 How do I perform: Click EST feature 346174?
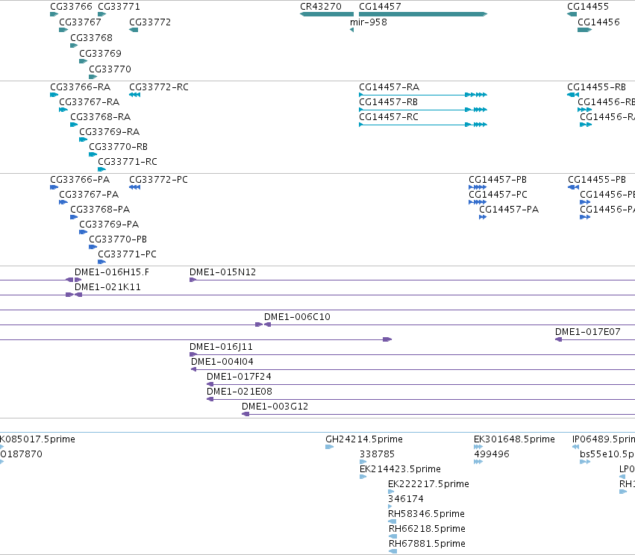coord(406,499)
